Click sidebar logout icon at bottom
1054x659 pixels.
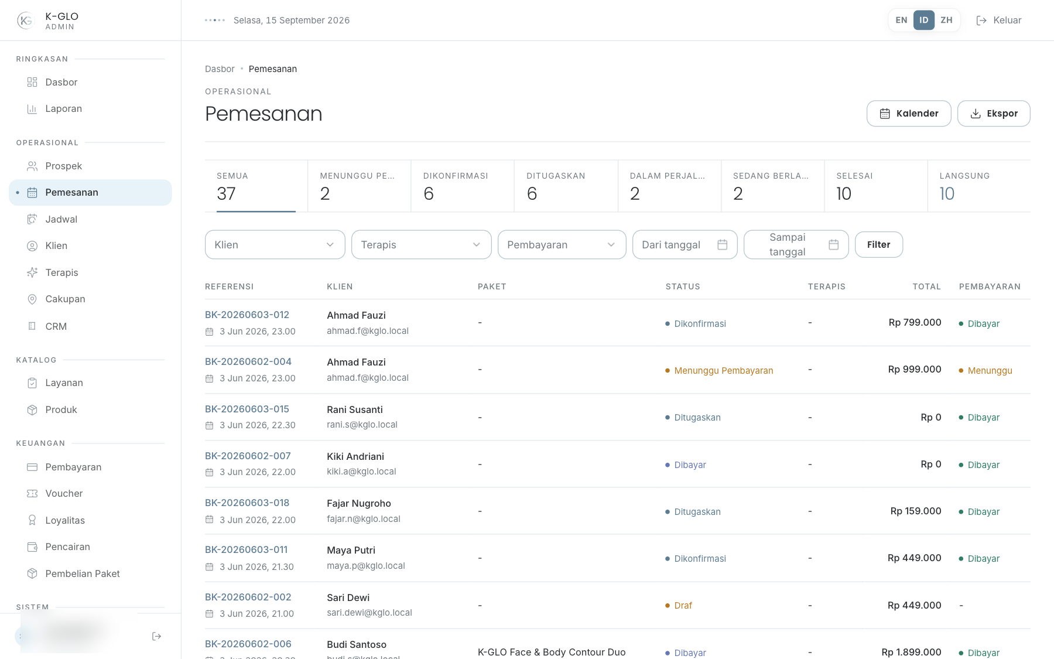coord(156,636)
